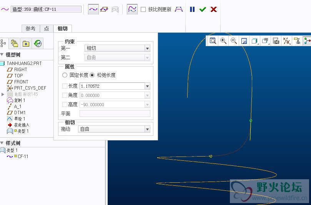The width and height of the screenshot is (311, 205).
Task: Collapse the 样式树 section triangle
Action: pos(2,143)
